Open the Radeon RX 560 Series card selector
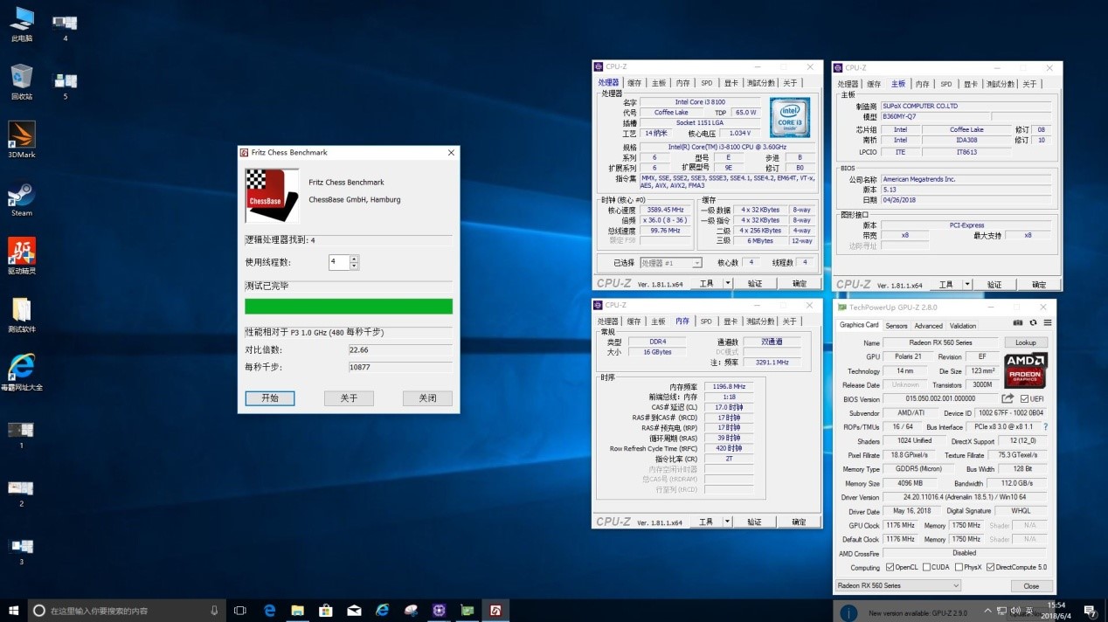 [x=897, y=585]
